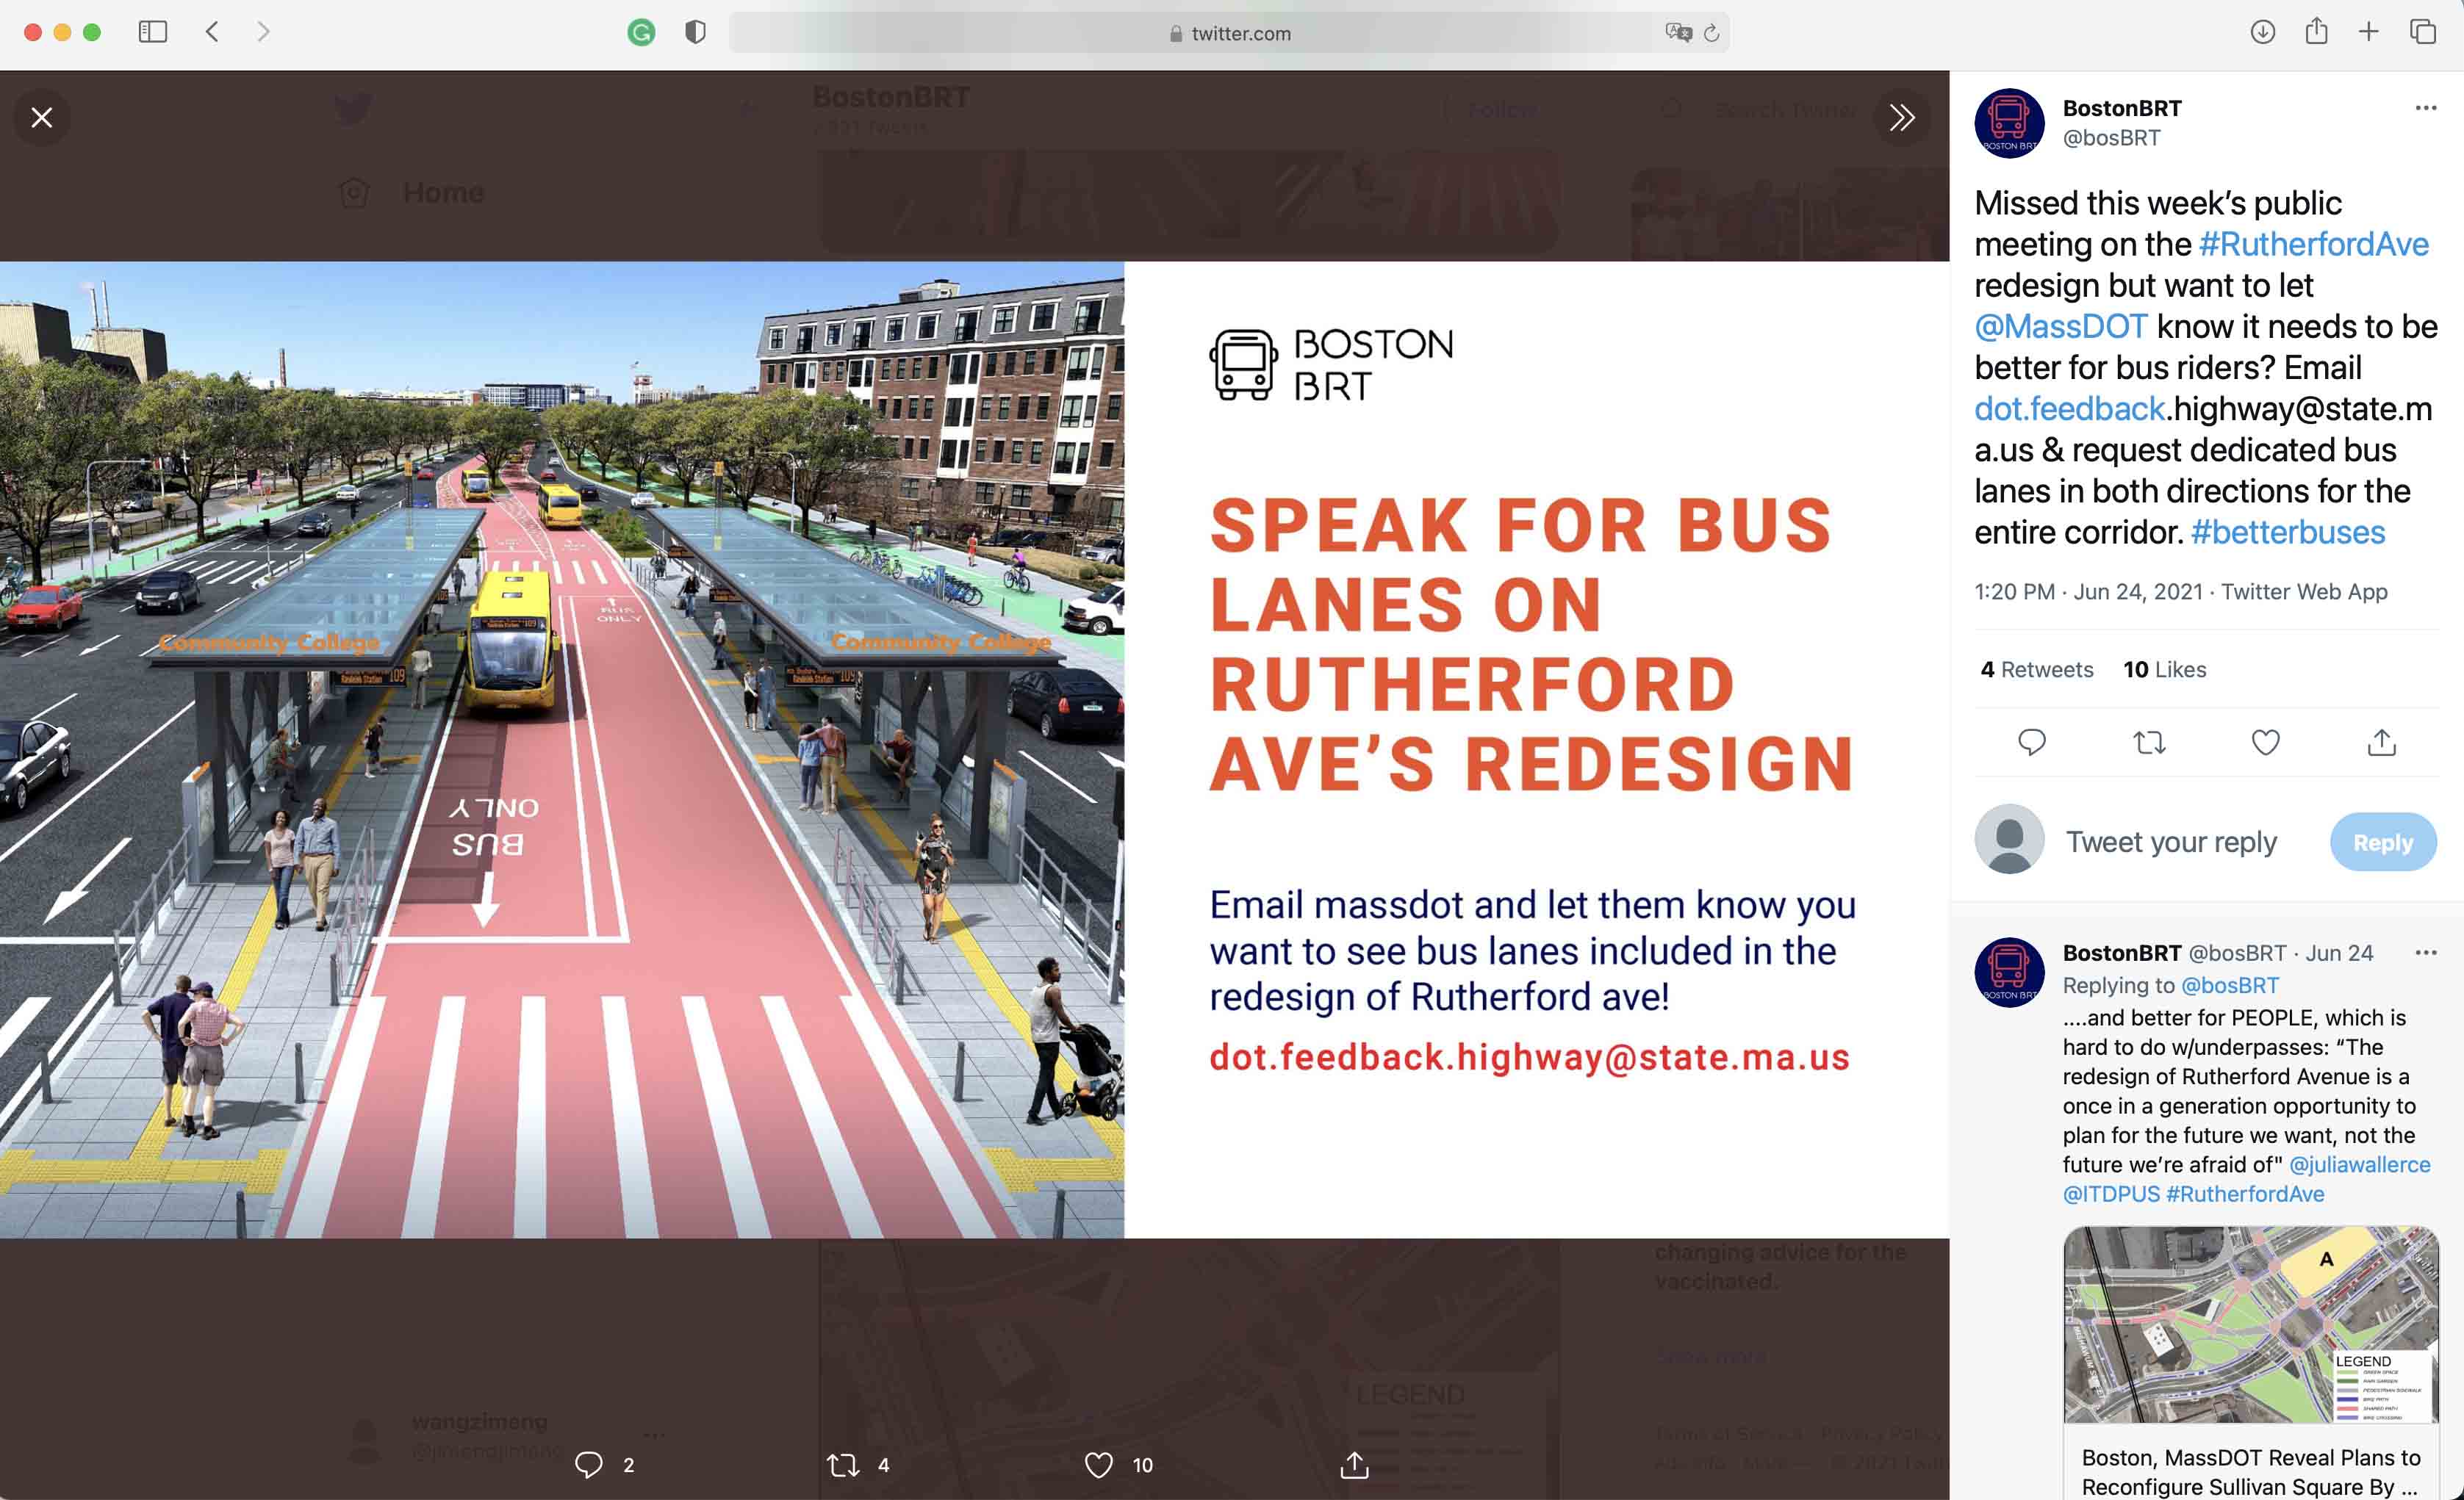This screenshot has height=1500, width=2464.
Task: Click share icon under the image
Action: [1354, 1465]
